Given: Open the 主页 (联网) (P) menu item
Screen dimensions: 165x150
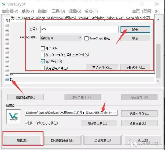Looking at the screenshot, I should coord(146,11).
